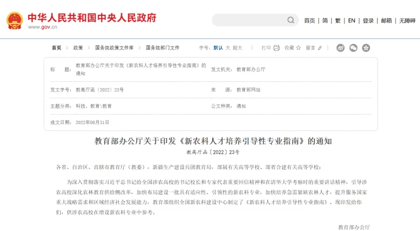Viewport: 420px width, 231px height.
Task: Click the title value in the info table
Action: [141, 69]
